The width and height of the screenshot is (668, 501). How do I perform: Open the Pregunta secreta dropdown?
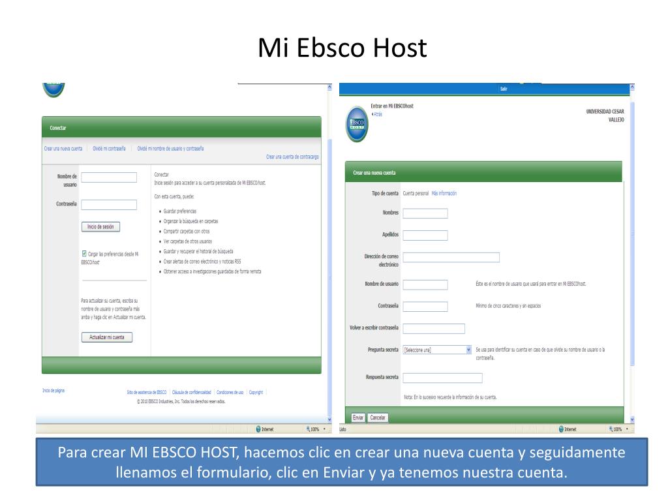point(468,350)
